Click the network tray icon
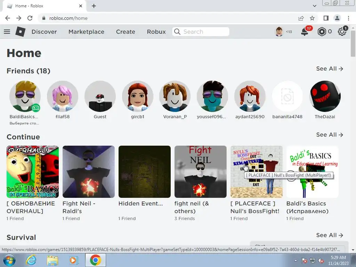The height and width of the screenshot is (267, 356). click(313, 261)
